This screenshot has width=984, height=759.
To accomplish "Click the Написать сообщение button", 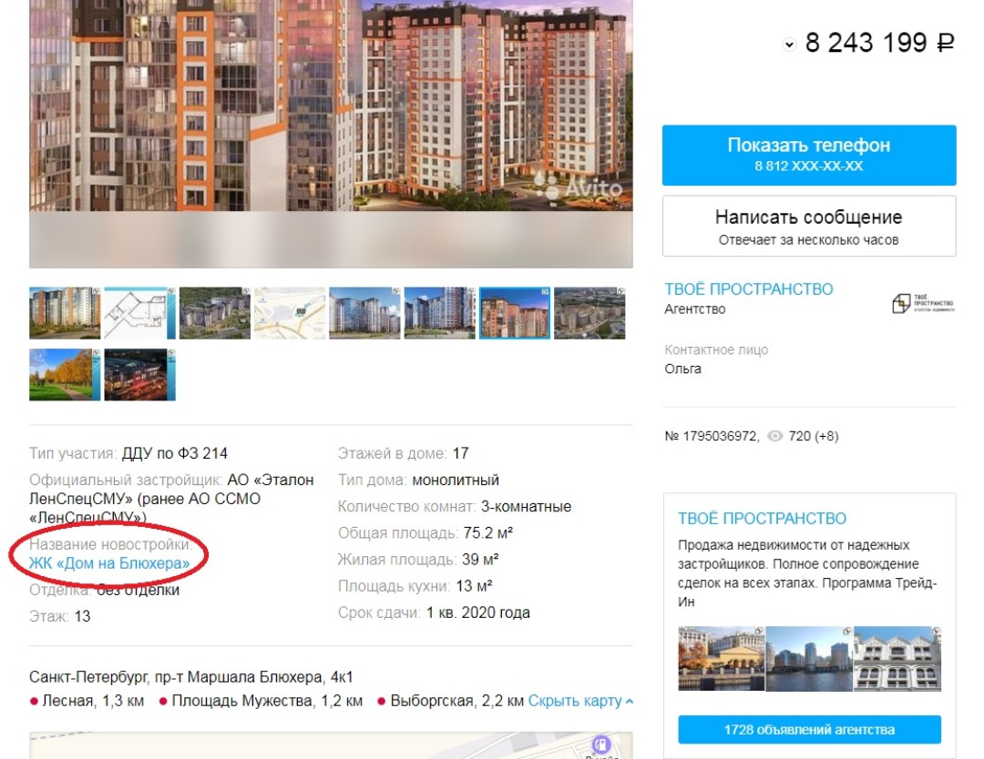I will [809, 226].
